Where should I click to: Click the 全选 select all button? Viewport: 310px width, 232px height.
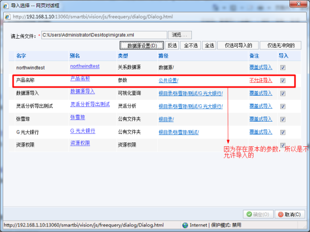click(209, 45)
